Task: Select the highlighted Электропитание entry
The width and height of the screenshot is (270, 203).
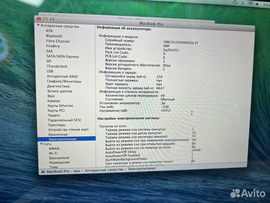Action: (x=66, y=139)
